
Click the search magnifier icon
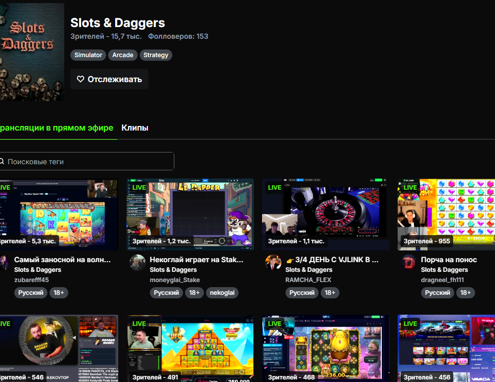point(2,161)
